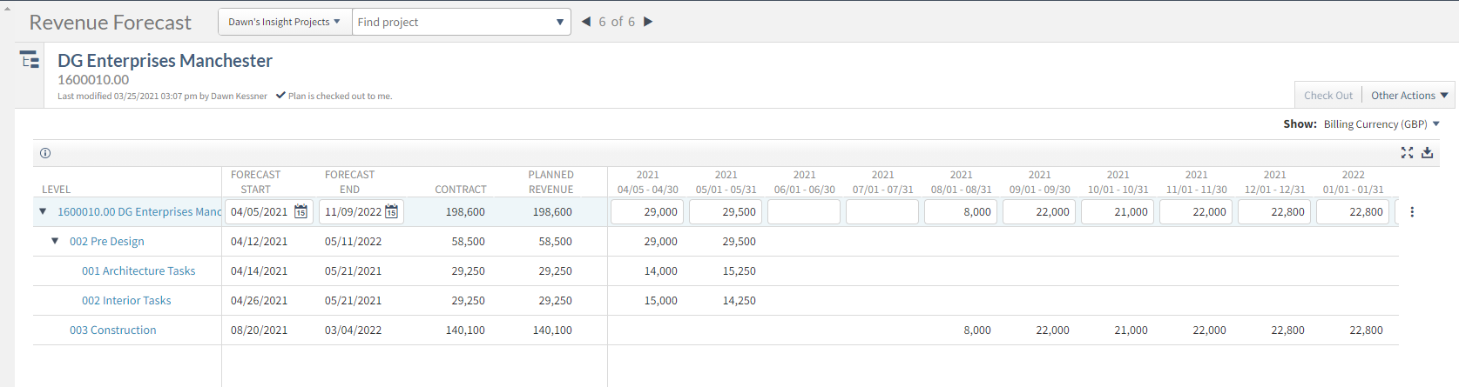Click the Revenue Forecast page title
Image resolution: width=1459 pixels, height=387 pixels.
110,23
